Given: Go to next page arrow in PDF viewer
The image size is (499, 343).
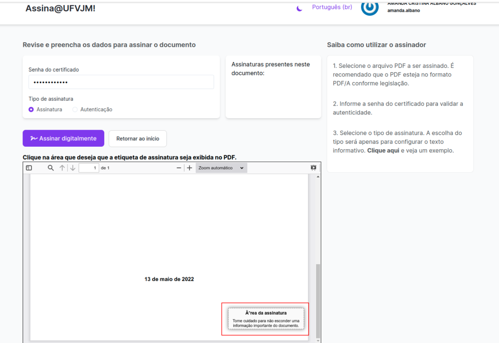Looking at the screenshot, I should [73, 168].
